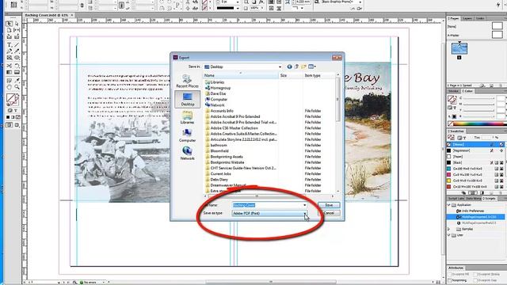Sort files by the Name column header
Viewport: 507px width, 285px height.
(x=241, y=75)
